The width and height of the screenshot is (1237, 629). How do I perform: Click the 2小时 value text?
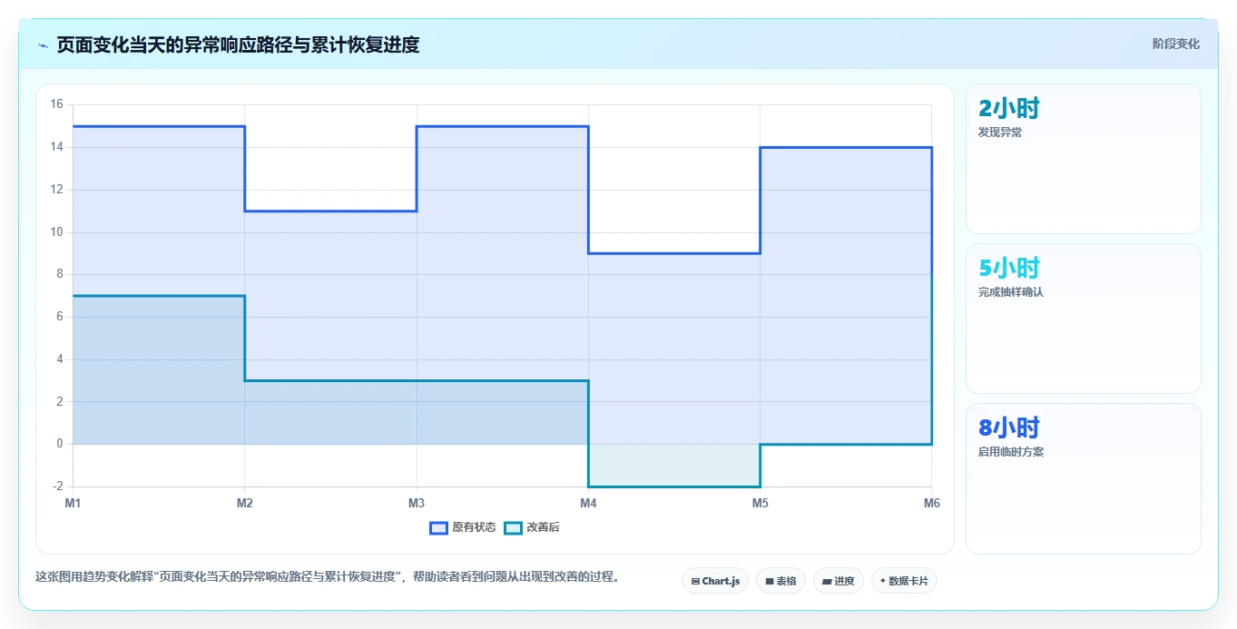pyautogui.click(x=1009, y=109)
